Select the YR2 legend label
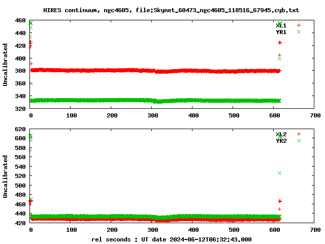Image resolution: width=325 pixels, height=244 pixels. pyautogui.click(x=281, y=141)
